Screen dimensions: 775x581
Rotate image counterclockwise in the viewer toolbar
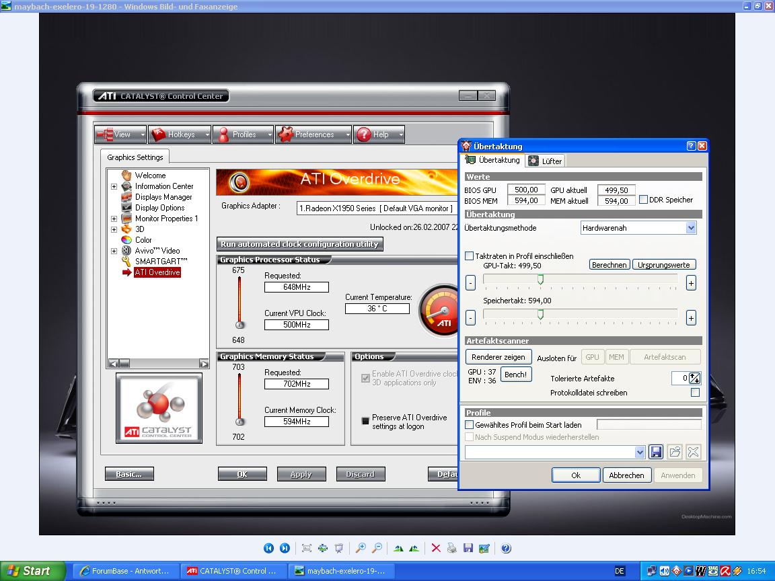click(x=414, y=548)
